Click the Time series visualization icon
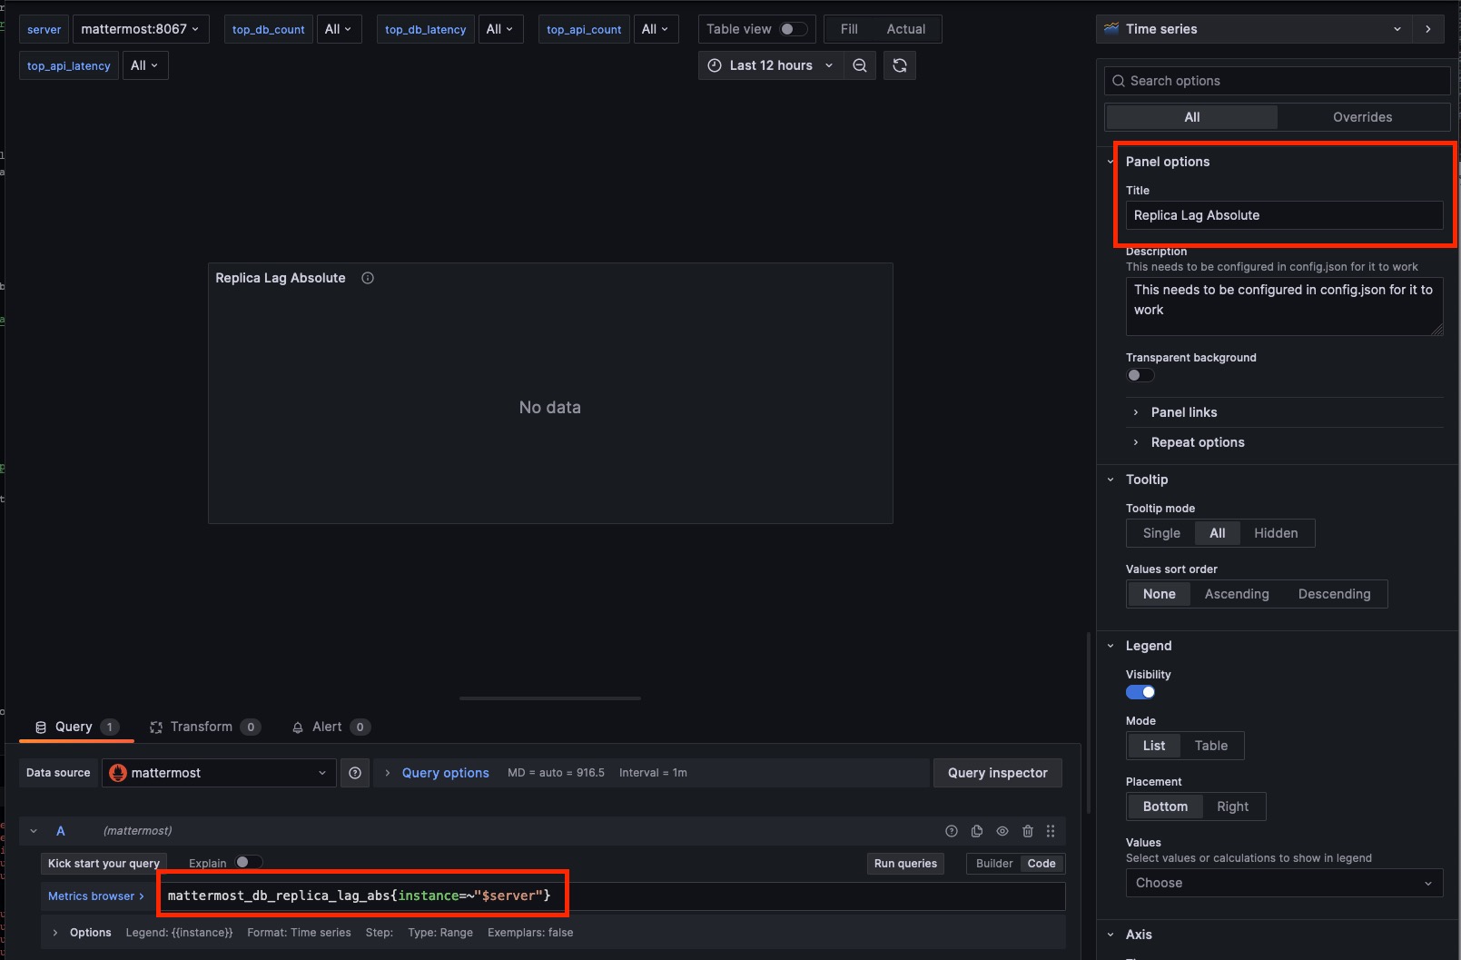This screenshot has width=1461, height=960. pos(1111,28)
